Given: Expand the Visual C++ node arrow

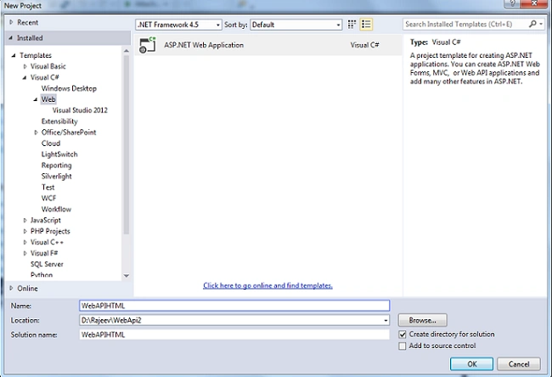Looking at the screenshot, I should pyautogui.click(x=25, y=242).
